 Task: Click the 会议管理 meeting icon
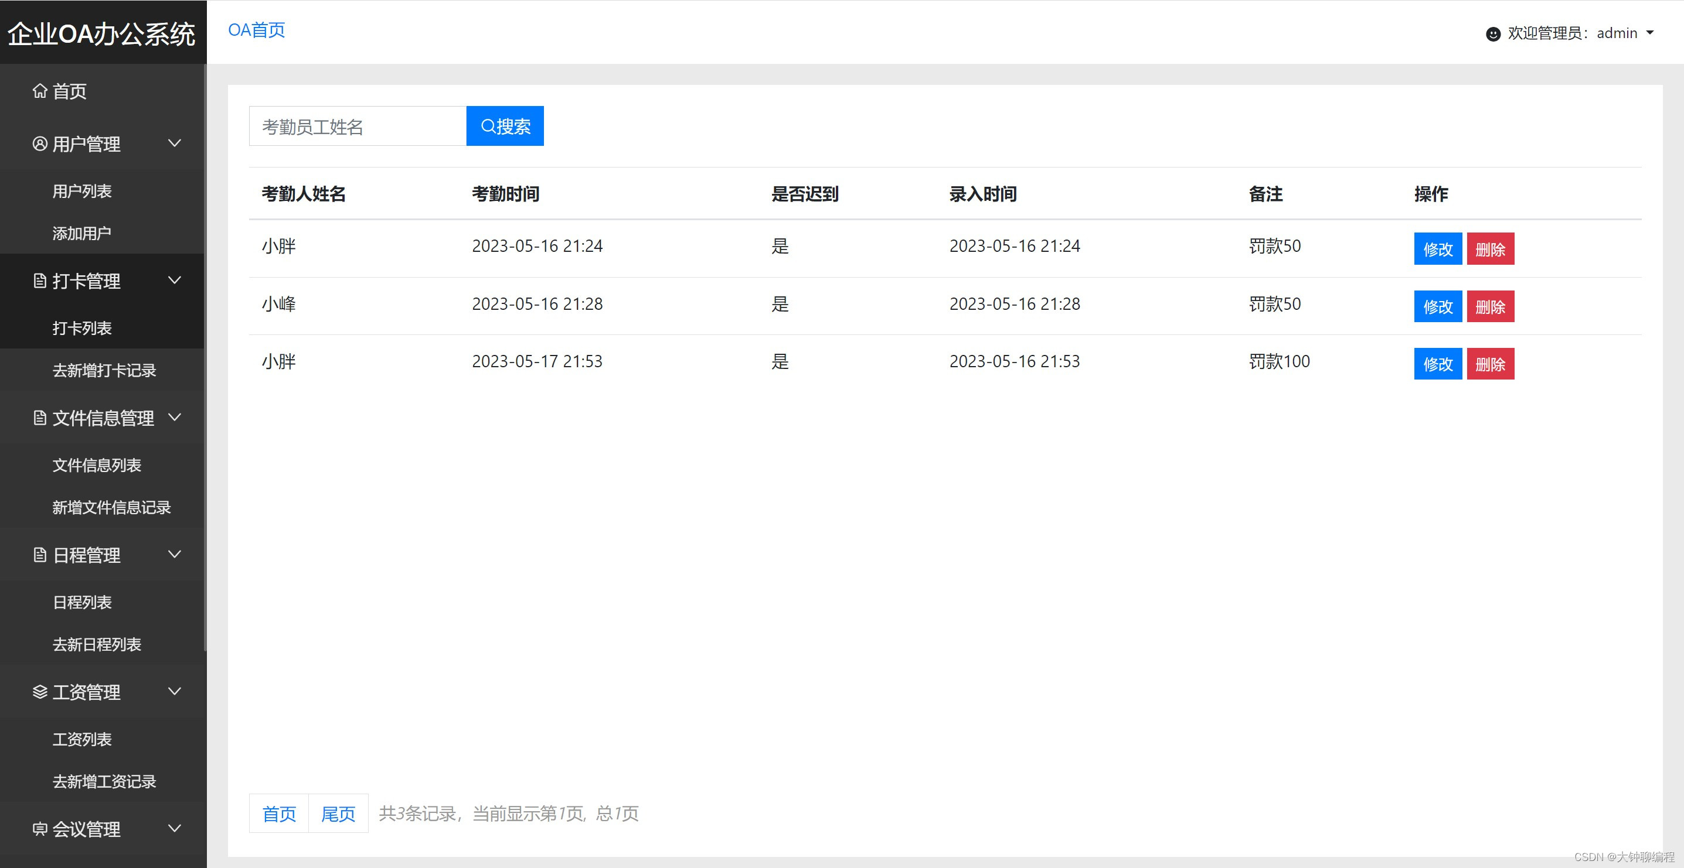[39, 829]
